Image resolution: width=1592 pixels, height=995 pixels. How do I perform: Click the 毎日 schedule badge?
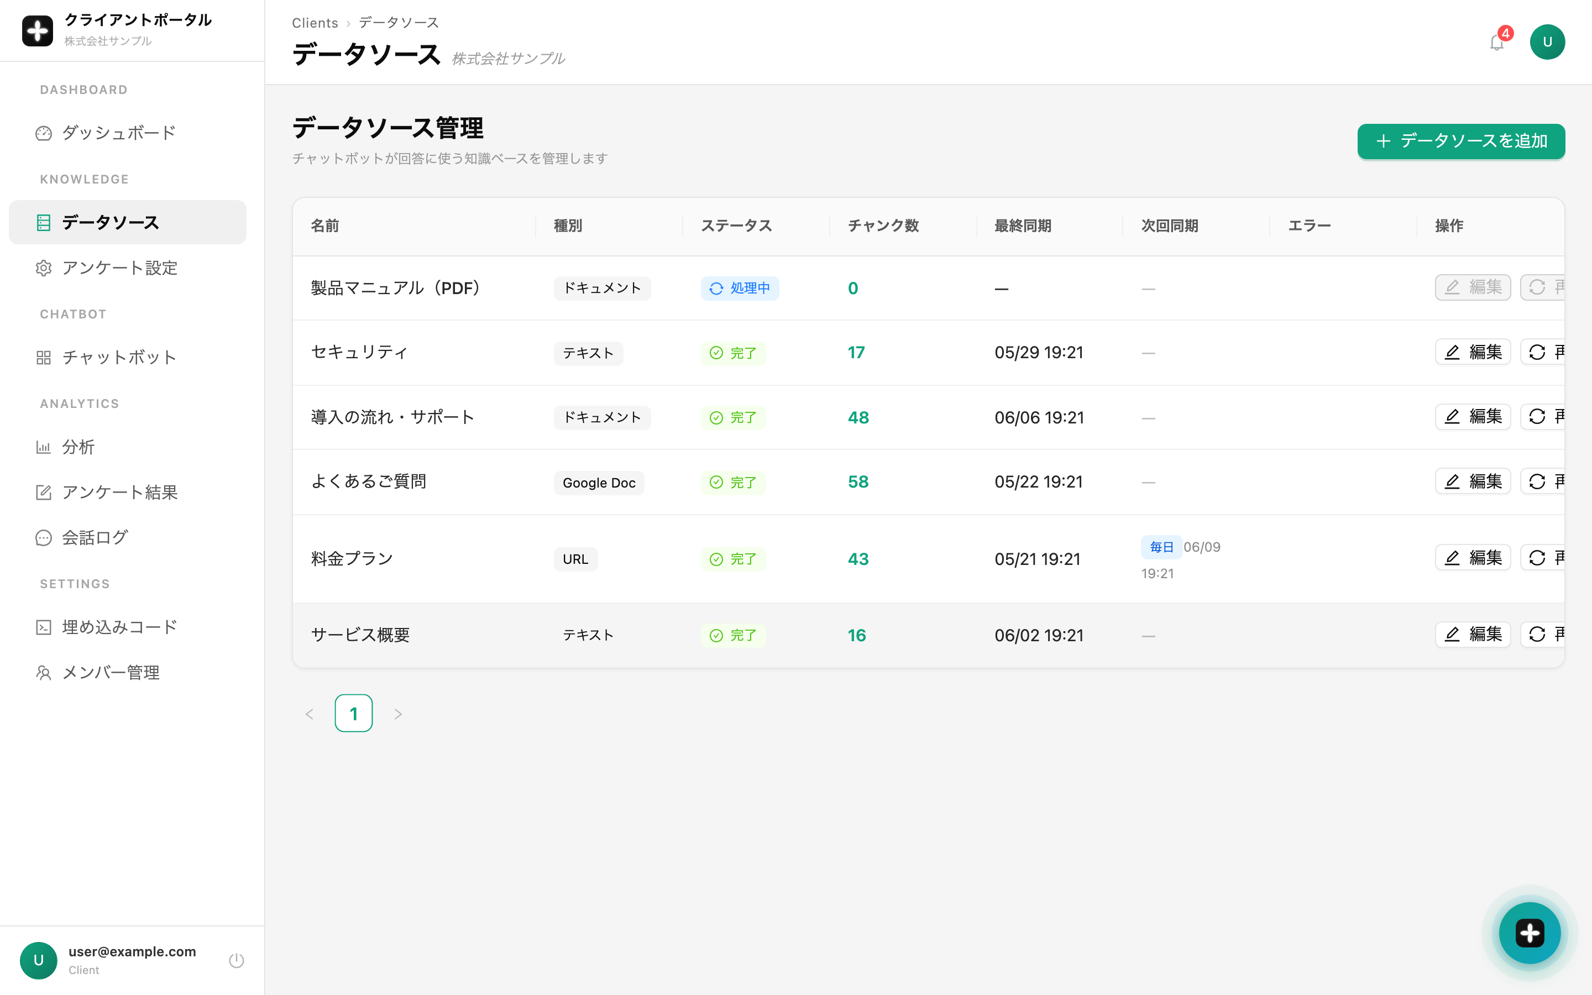click(1161, 547)
